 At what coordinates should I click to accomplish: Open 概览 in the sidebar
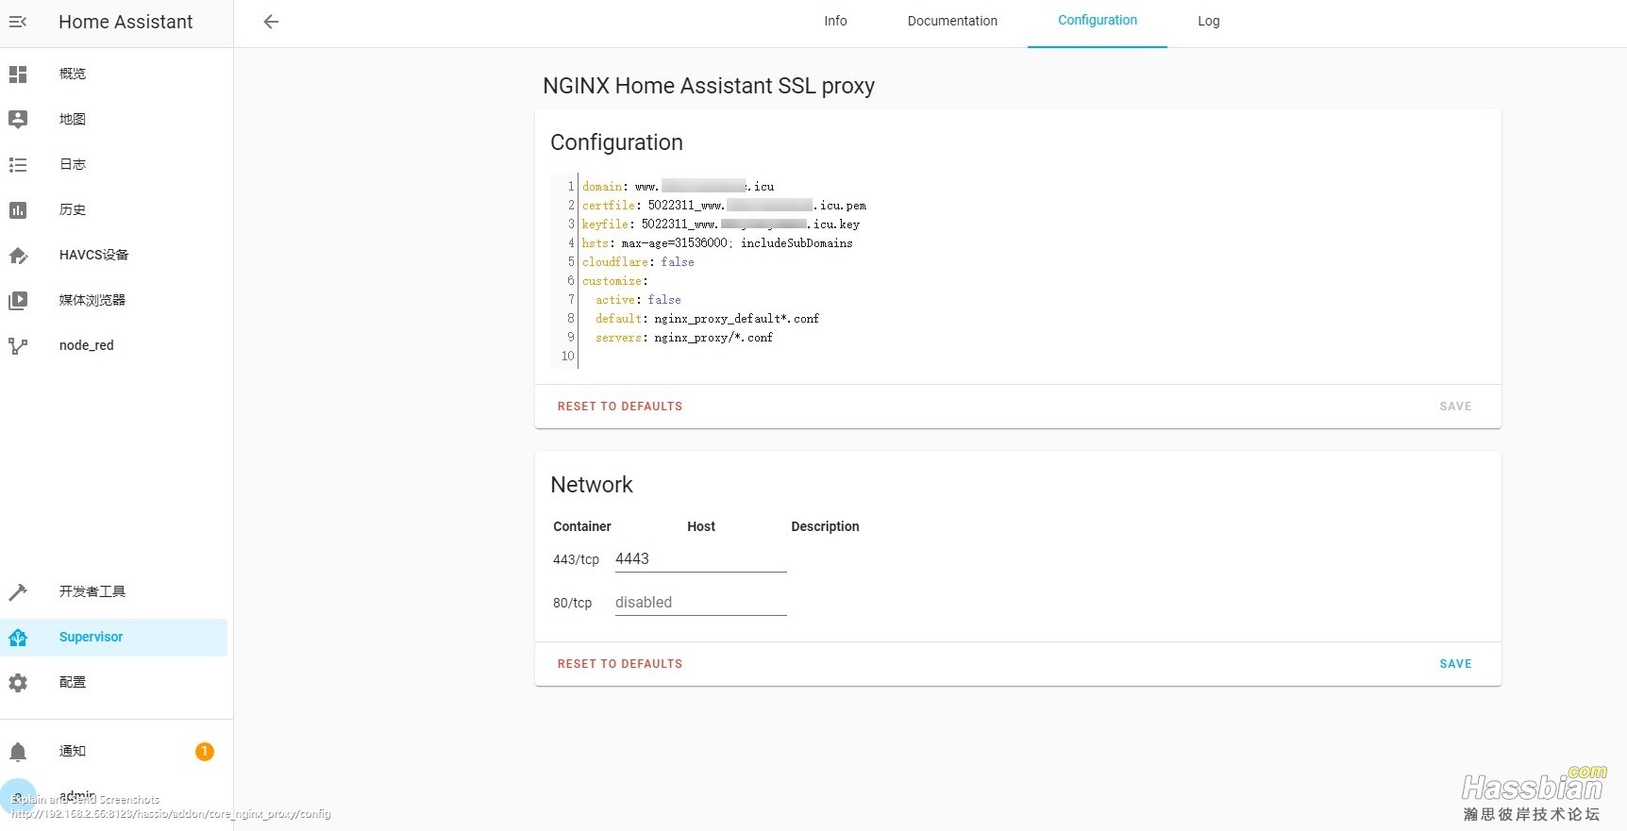(x=73, y=74)
